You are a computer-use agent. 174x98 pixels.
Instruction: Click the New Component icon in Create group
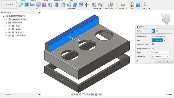(50, 5)
